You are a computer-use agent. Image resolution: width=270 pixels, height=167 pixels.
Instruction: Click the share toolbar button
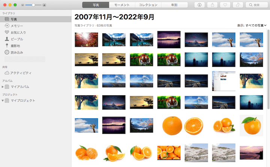tap(212, 5)
